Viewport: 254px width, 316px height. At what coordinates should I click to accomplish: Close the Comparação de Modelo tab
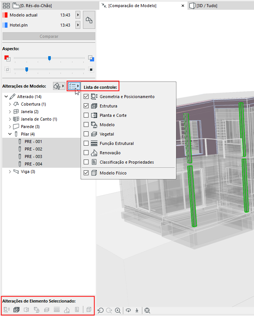pos(183,6)
